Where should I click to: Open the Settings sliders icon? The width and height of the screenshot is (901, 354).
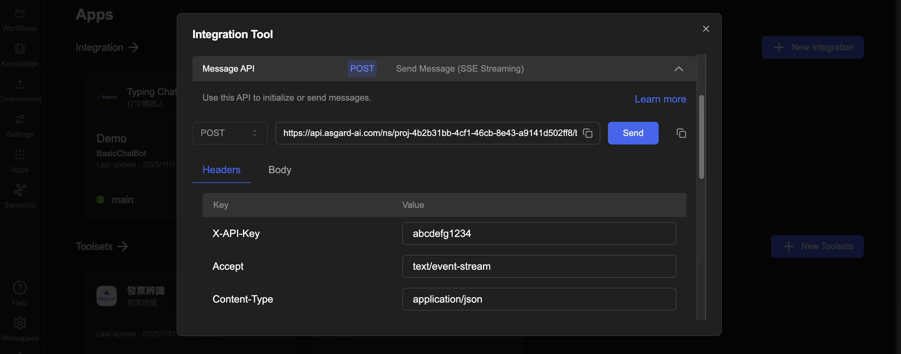tap(20, 120)
